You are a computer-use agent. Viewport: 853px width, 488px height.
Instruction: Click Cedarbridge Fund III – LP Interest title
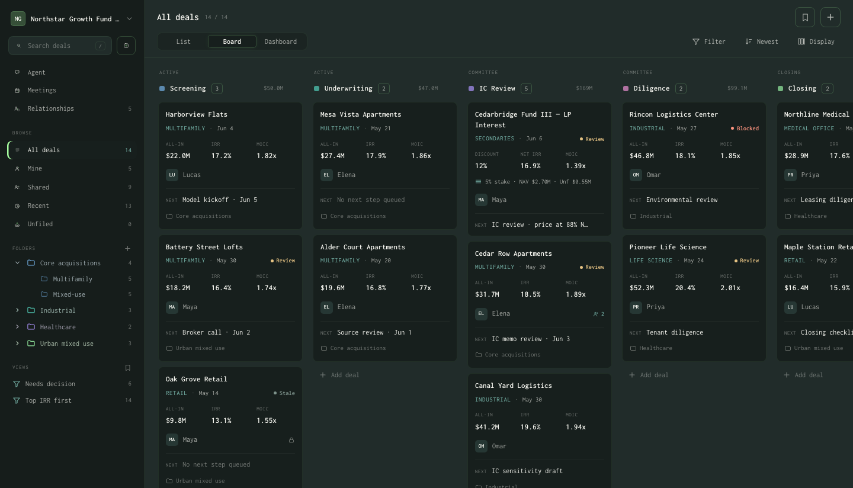(523, 120)
